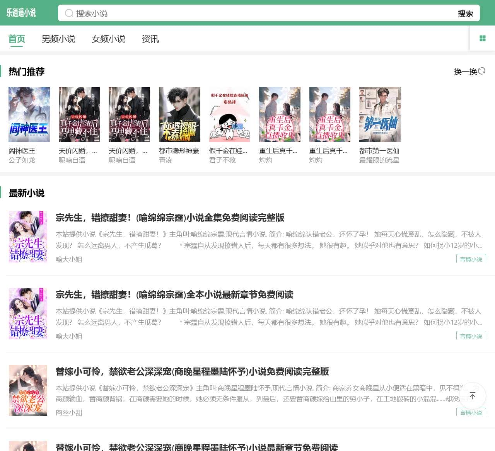Click cover of 宗先生 小说全集免费阅读完整版 entry
495x451 pixels.
(28, 237)
